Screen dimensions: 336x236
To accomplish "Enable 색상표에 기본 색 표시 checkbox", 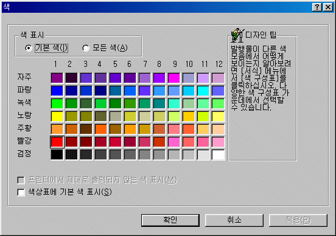I will pyautogui.click(x=21, y=192).
